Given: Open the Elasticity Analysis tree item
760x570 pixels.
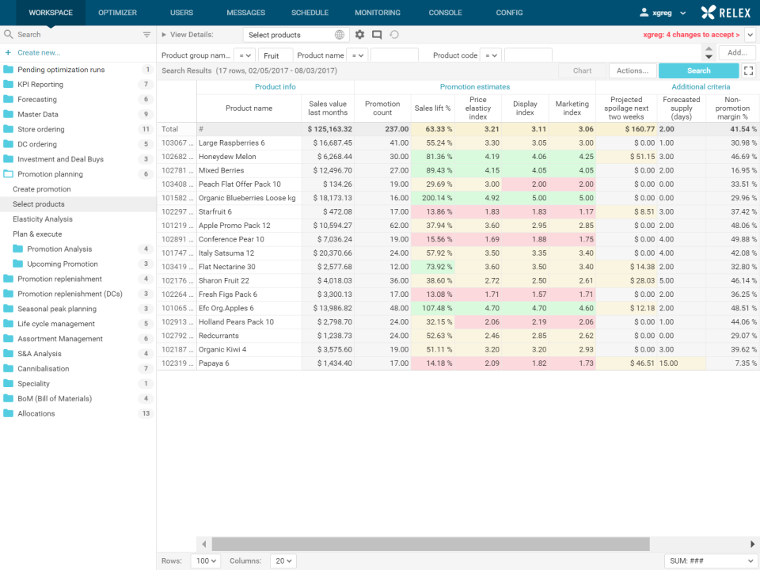Looking at the screenshot, I should [x=43, y=219].
